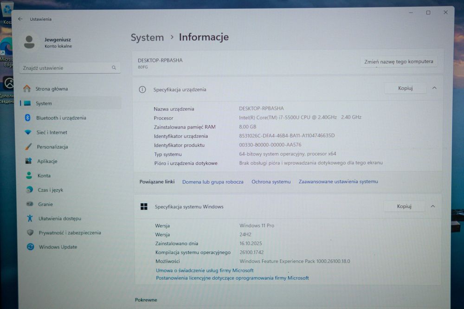Click the back arrow in Ustawienia
The width and height of the screenshot is (464, 309).
click(20, 19)
